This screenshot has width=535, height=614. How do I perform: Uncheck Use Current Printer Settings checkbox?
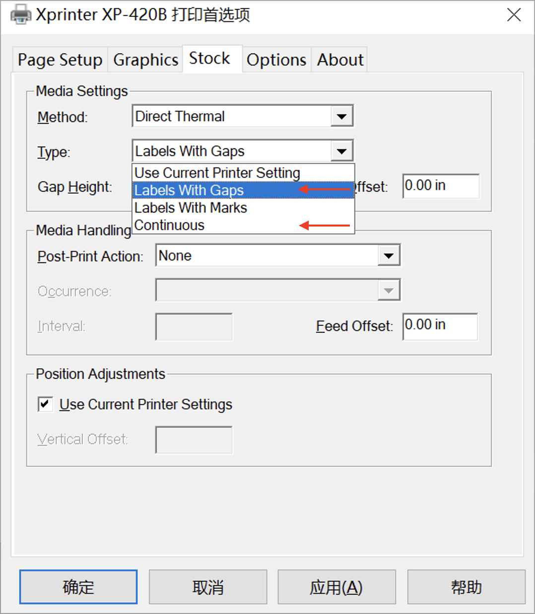pyautogui.click(x=45, y=404)
